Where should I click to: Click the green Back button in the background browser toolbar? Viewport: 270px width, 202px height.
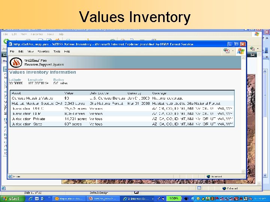pos(5,41)
